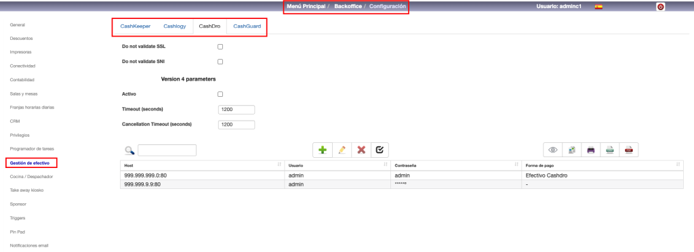This screenshot has width=694, height=252.
Task: Enable Do not validate SSL checkbox
Action: (220, 47)
